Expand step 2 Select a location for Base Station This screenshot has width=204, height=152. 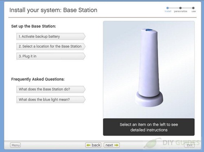[51, 46]
